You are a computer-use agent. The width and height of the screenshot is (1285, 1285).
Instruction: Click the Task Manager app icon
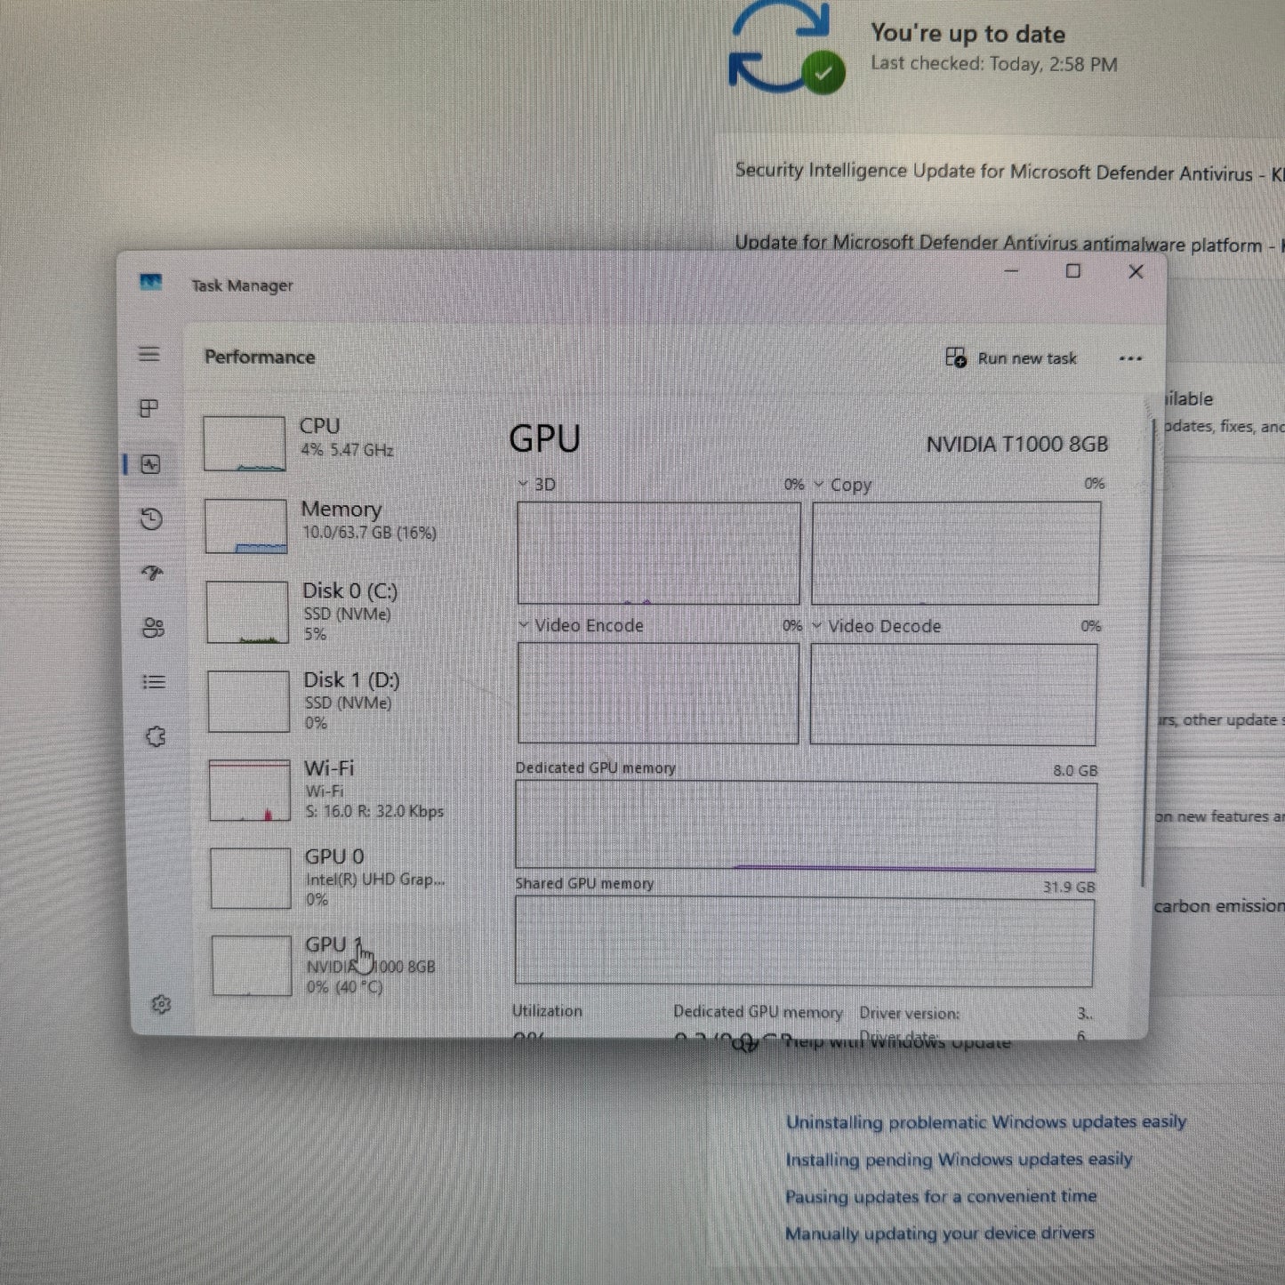(x=150, y=283)
